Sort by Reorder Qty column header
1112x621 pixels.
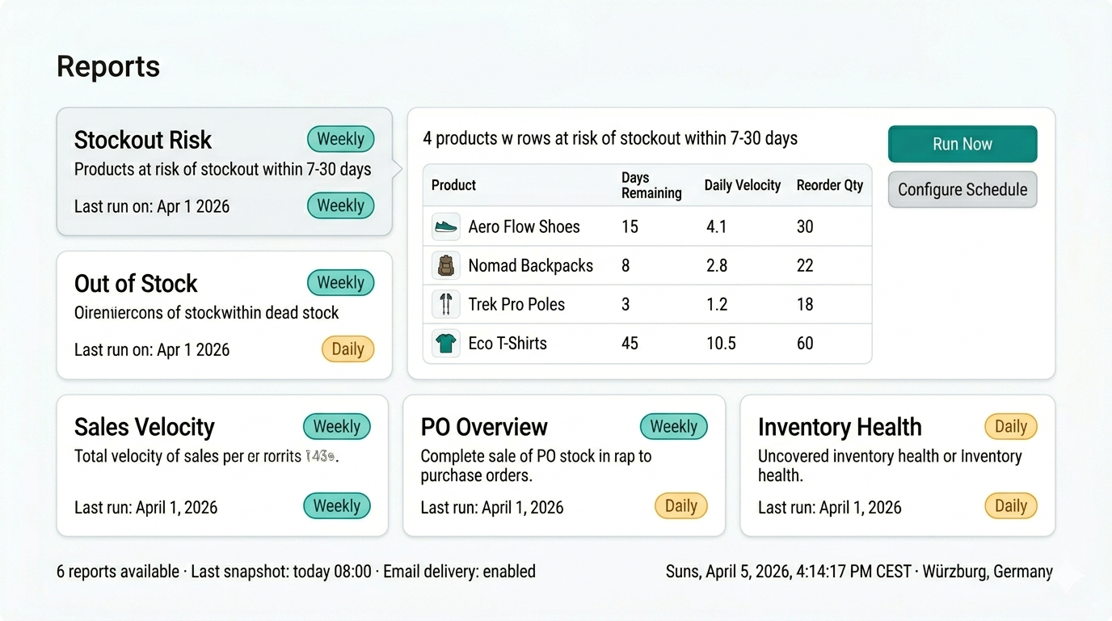click(829, 185)
